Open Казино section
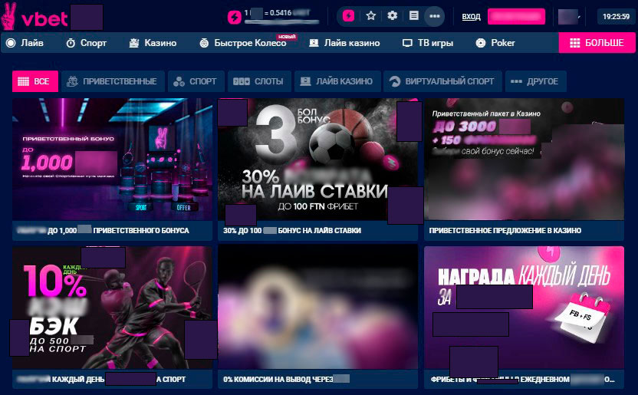Image resolution: width=638 pixels, height=395 pixels. coord(153,43)
